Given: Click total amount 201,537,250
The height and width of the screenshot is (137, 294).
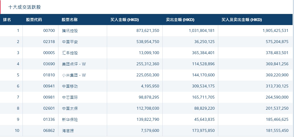Looking at the screenshot, I should [x=277, y=108].
